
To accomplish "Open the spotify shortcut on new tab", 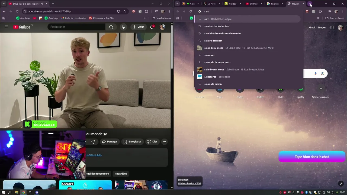I will coord(301,92).
